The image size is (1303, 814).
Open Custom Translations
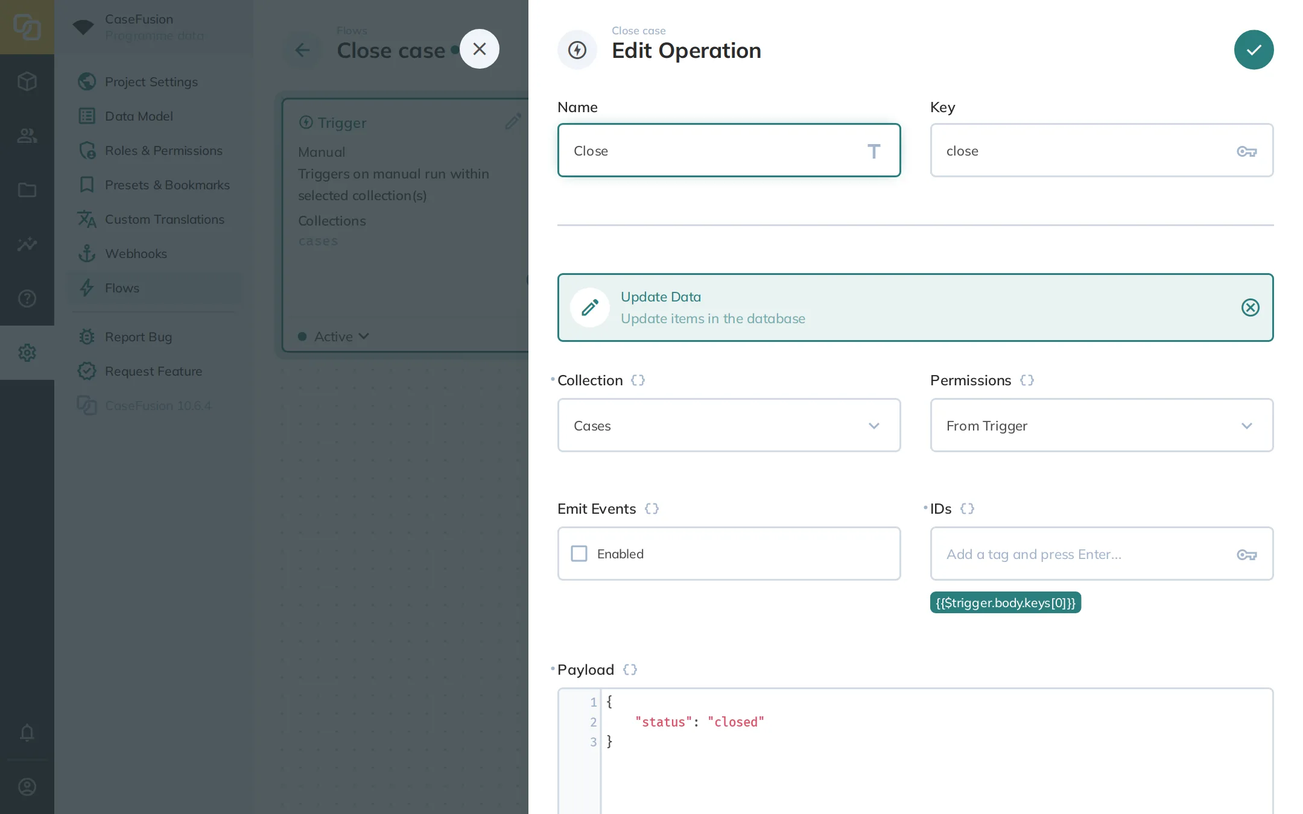[x=154, y=219]
